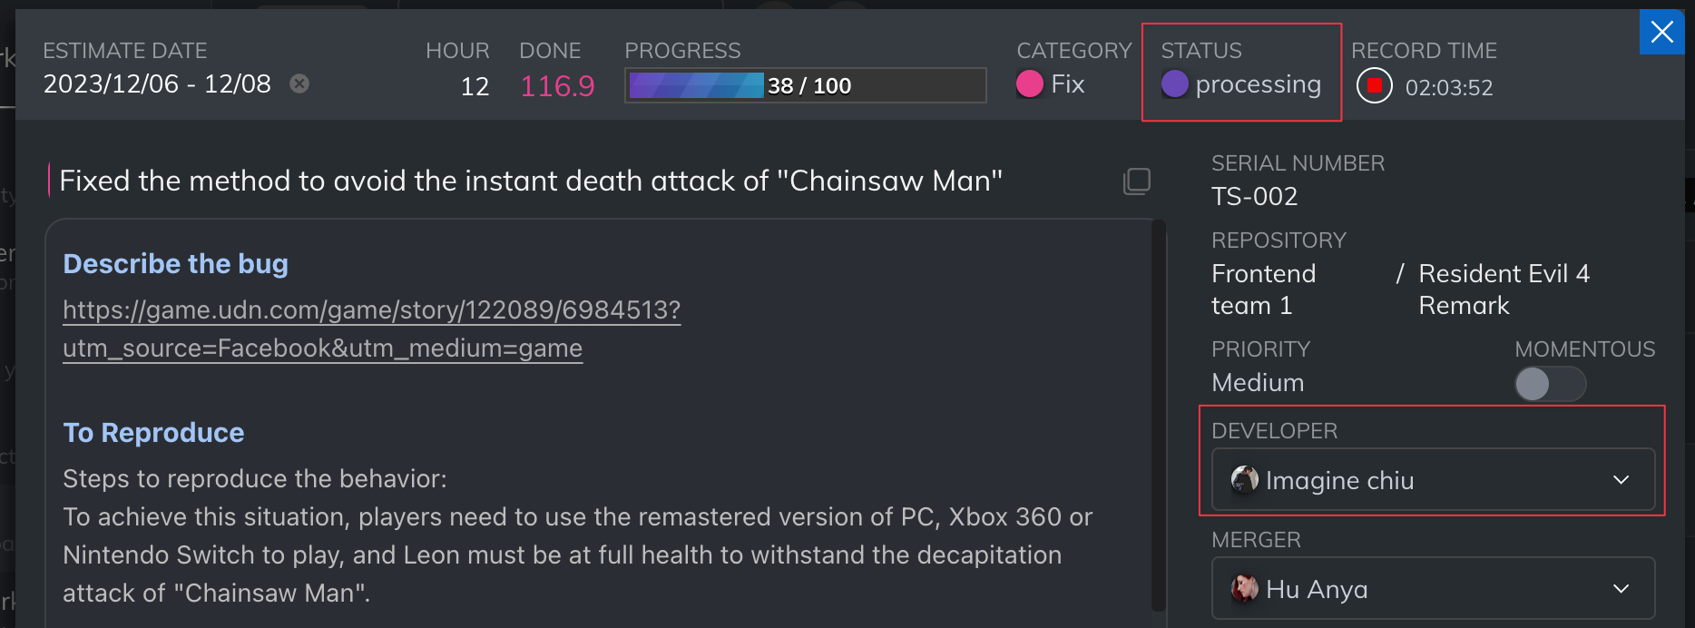
Task: Click the Medium priority value
Action: [1258, 383]
